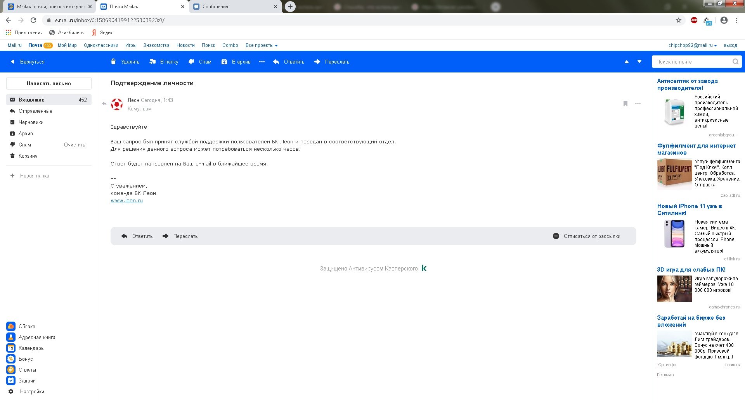This screenshot has width=745, height=403.
Task: Open the email's three-dot options menu
Action: [x=638, y=103]
